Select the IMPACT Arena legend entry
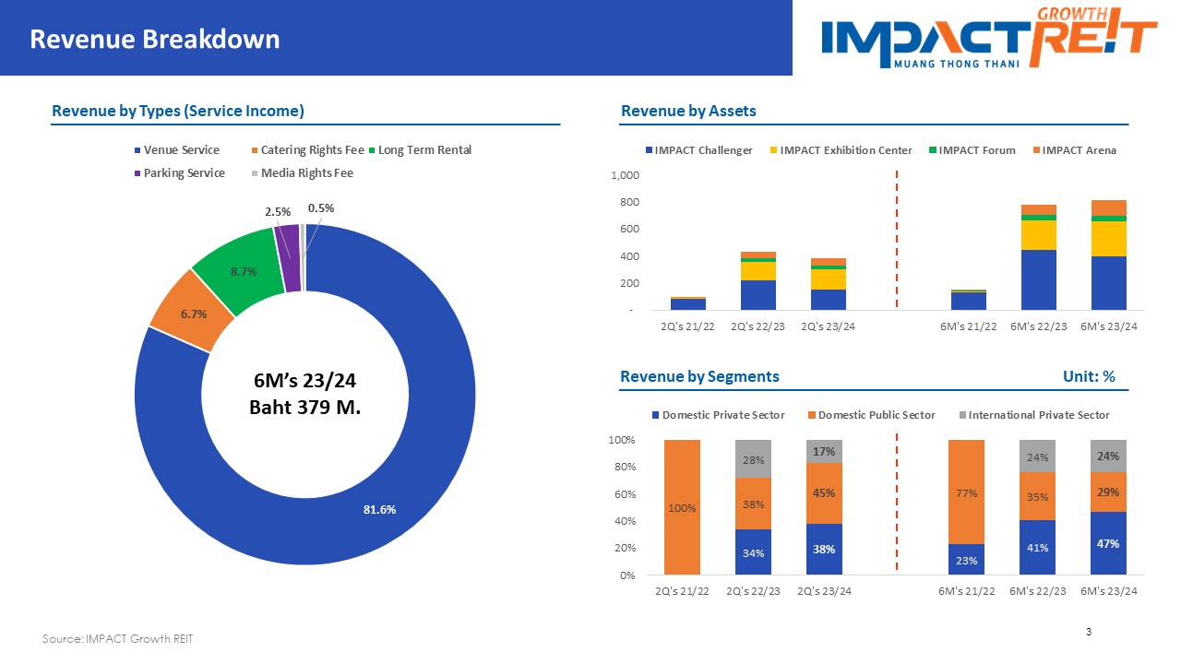The height and width of the screenshot is (664, 1181). [x=1074, y=150]
